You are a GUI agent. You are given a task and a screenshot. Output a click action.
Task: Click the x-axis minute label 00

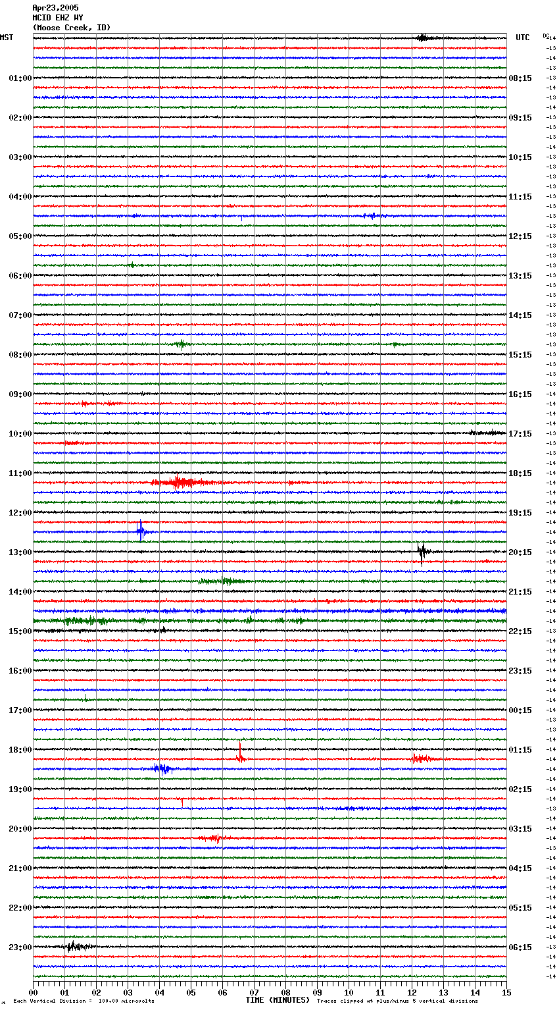click(x=34, y=992)
